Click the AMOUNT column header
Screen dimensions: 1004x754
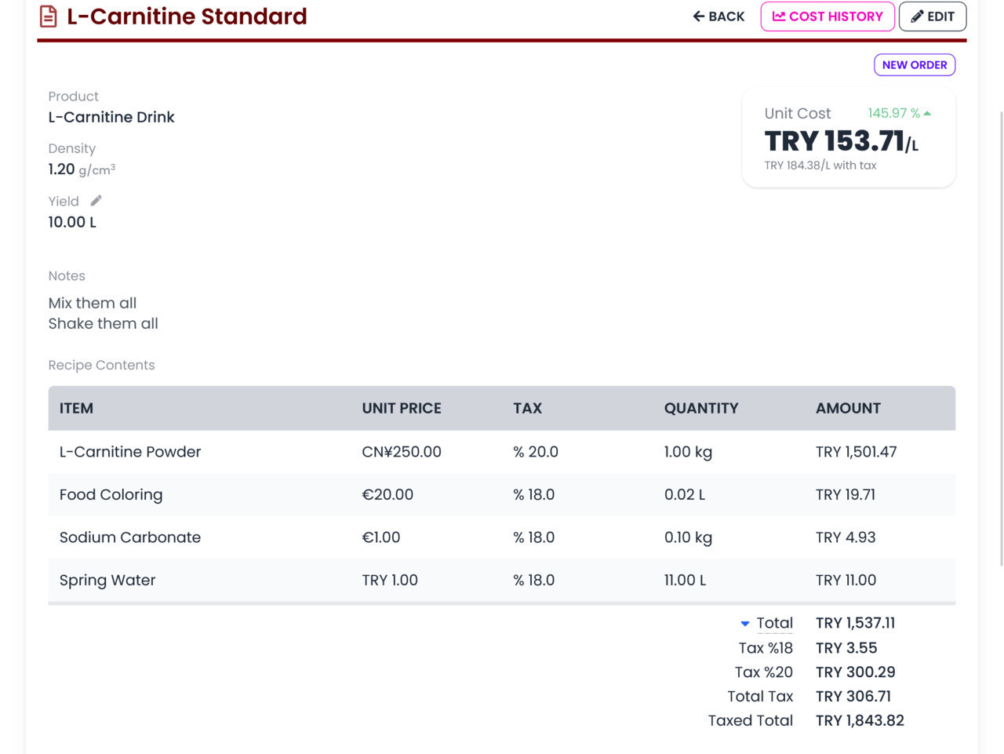(848, 408)
